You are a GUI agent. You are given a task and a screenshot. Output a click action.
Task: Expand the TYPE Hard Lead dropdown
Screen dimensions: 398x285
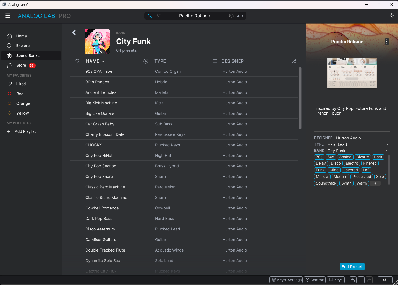(387, 144)
